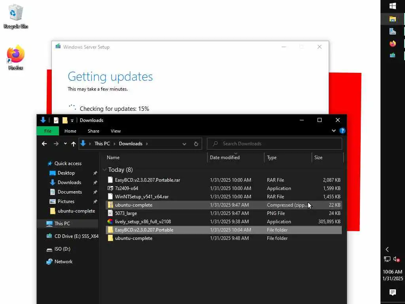Select Network in the navigation pane
Image resolution: width=405 pixels, height=304 pixels.
(63, 262)
